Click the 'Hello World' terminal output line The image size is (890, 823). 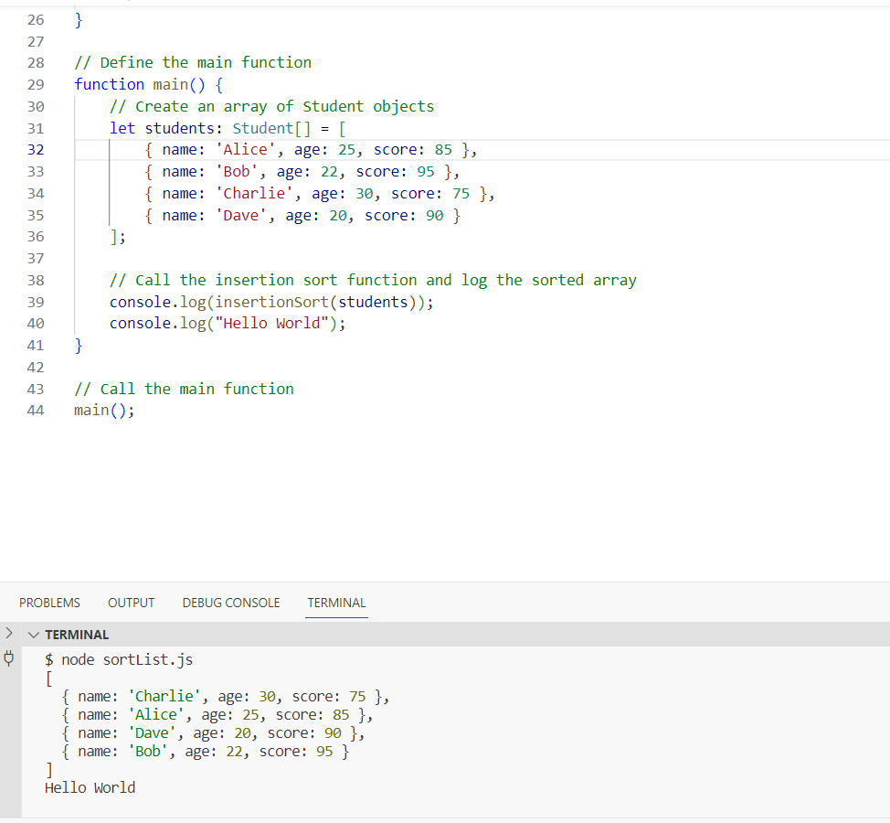90,787
